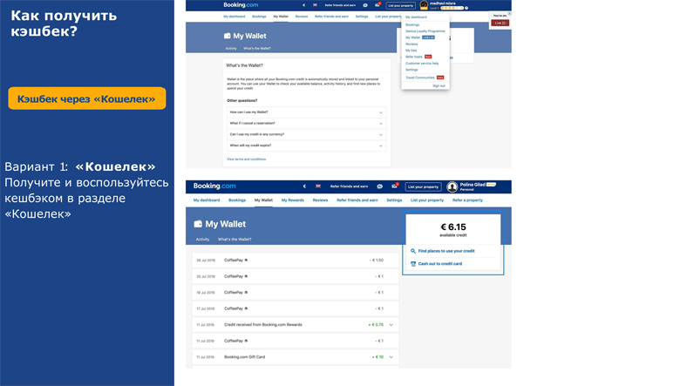Click Cash out to credit card link
Image resolution: width=687 pixels, height=386 pixels.
click(440, 264)
